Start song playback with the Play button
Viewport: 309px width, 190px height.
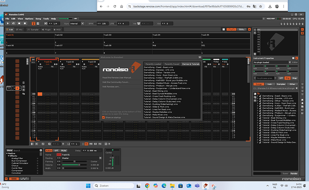[8, 23]
